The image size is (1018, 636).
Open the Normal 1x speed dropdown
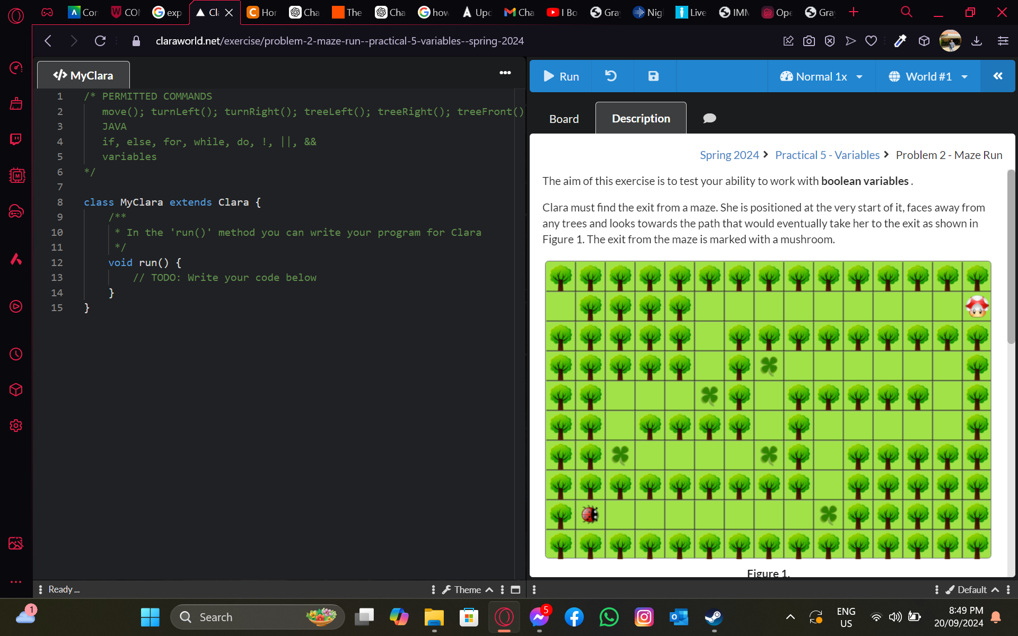tap(821, 76)
